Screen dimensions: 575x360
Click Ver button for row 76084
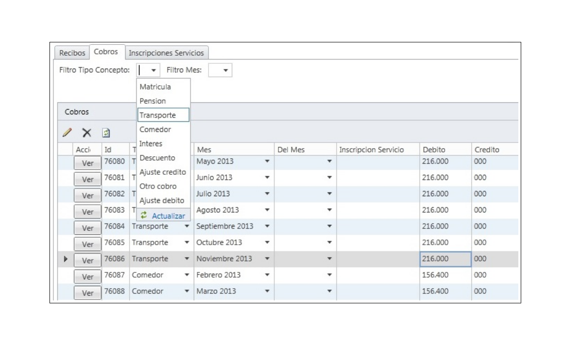coord(88,228)
